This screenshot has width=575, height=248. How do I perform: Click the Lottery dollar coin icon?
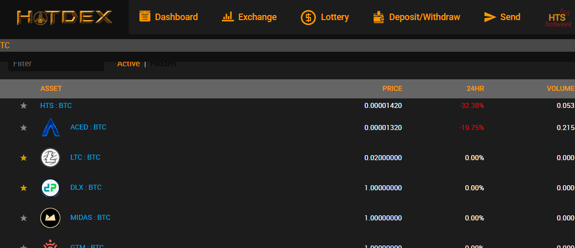(x=308, y=17)
